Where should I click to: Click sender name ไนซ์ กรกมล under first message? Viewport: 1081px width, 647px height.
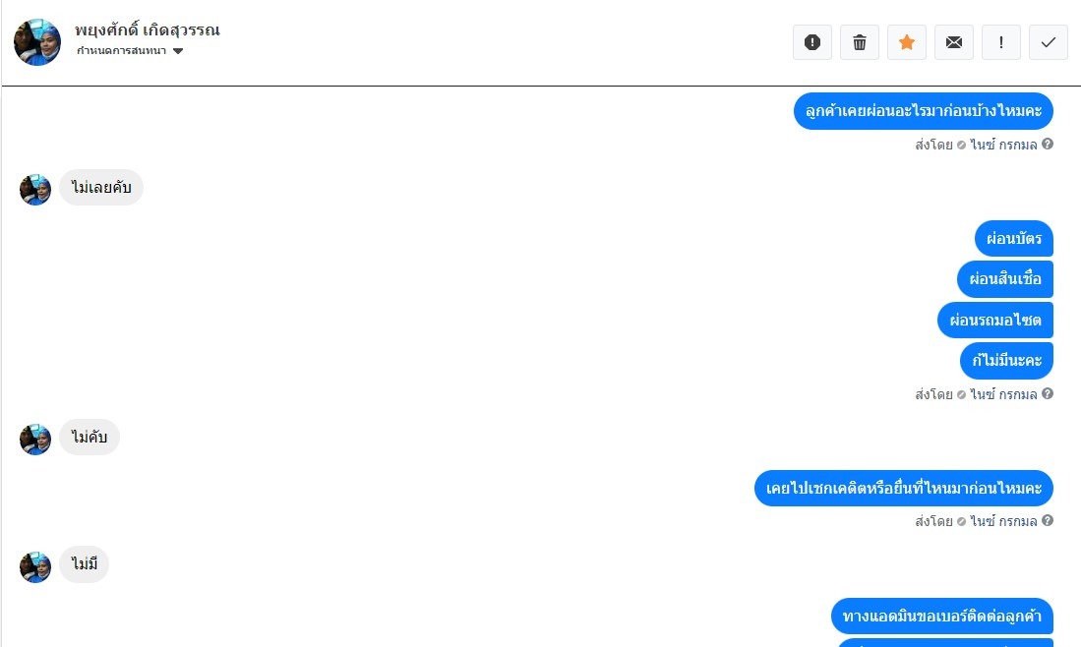point(1003,145)
